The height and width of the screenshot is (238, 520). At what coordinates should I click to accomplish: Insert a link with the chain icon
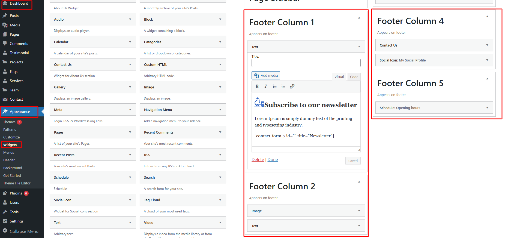coord(292,86)
